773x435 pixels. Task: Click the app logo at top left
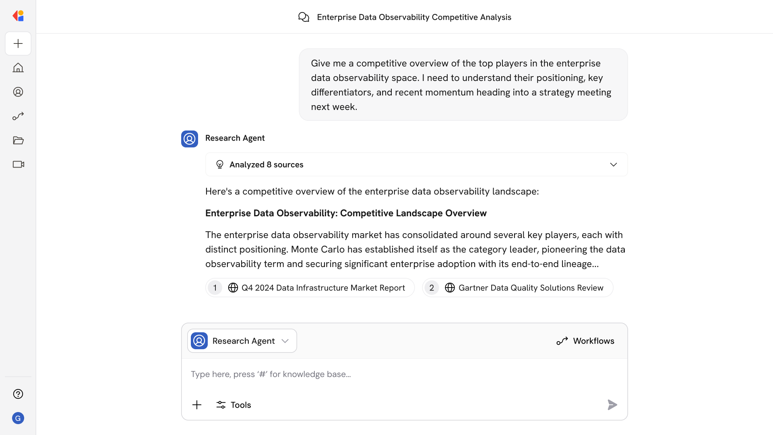(x=18, y=16)
